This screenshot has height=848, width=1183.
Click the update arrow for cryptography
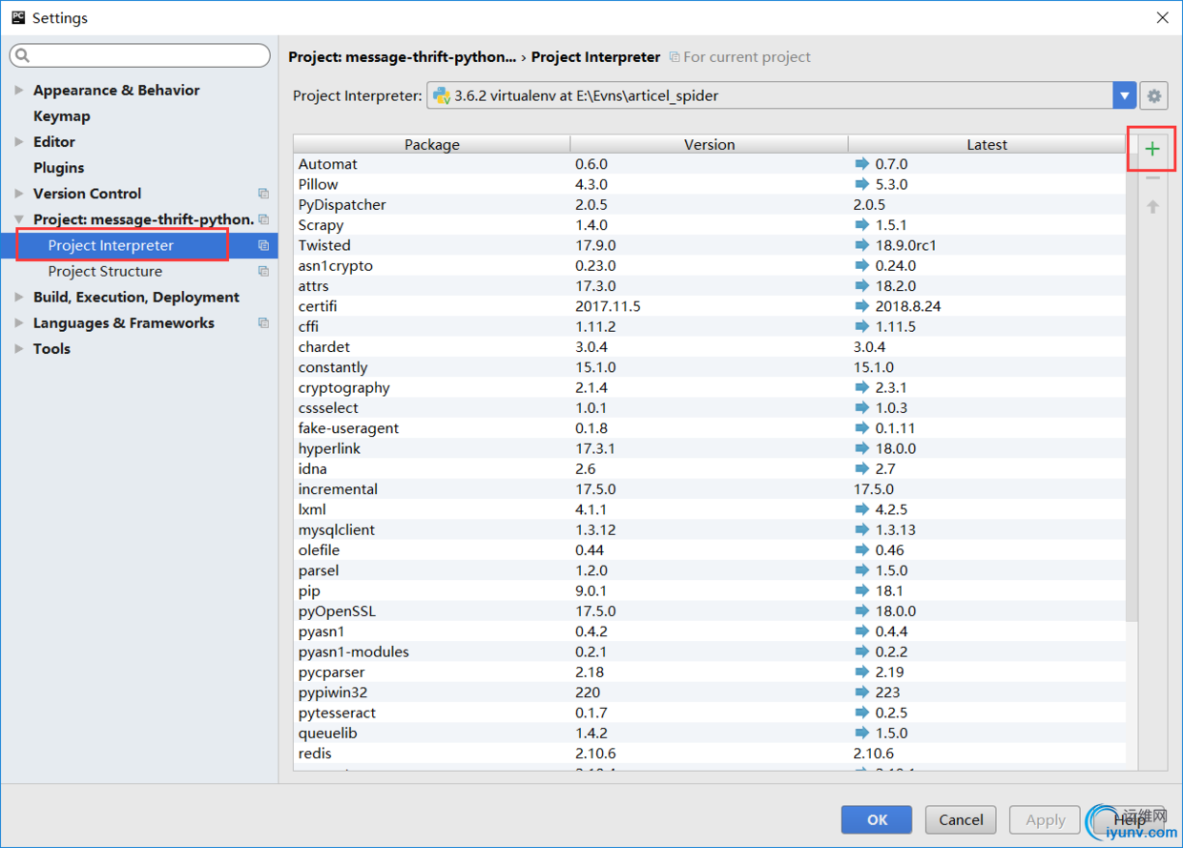click(x=862, y=387)
